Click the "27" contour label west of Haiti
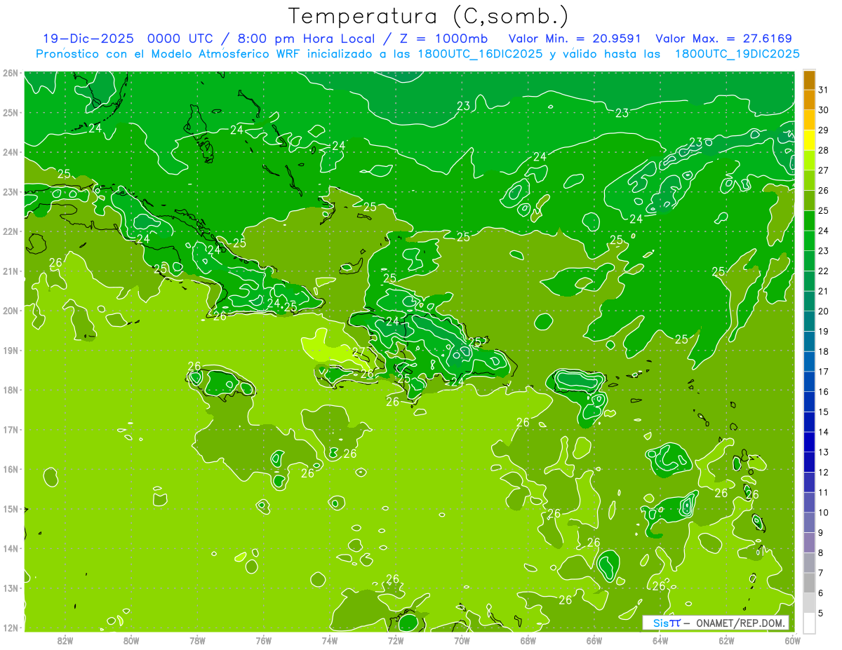 coord(358,352)
